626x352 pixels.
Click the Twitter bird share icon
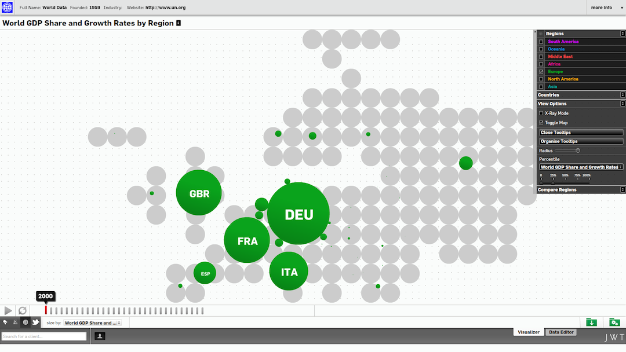(35, 322)
